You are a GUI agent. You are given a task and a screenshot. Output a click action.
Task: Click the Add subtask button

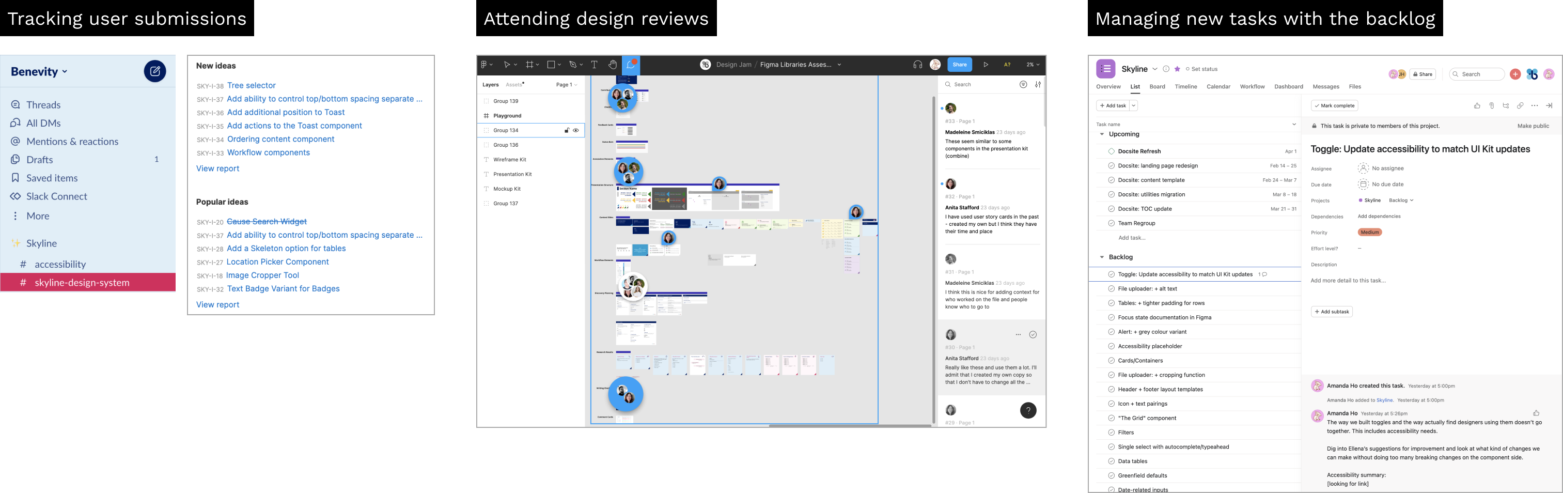point(1332,312)
